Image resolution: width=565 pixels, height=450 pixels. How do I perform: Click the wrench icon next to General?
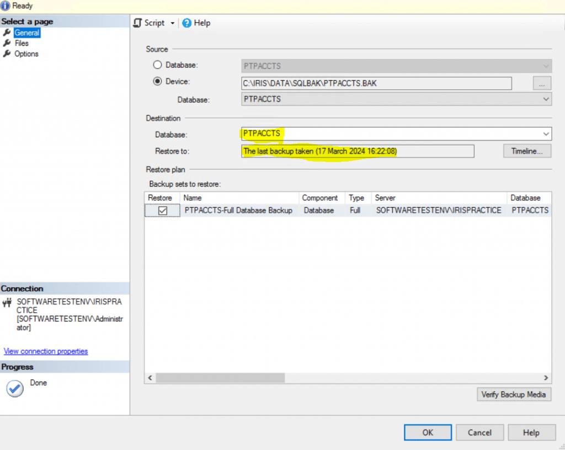7,33
